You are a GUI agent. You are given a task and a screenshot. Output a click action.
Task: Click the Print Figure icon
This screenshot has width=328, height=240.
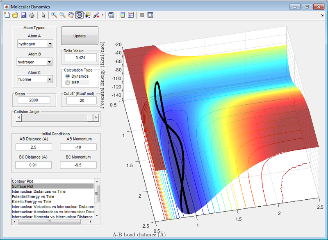32,15
